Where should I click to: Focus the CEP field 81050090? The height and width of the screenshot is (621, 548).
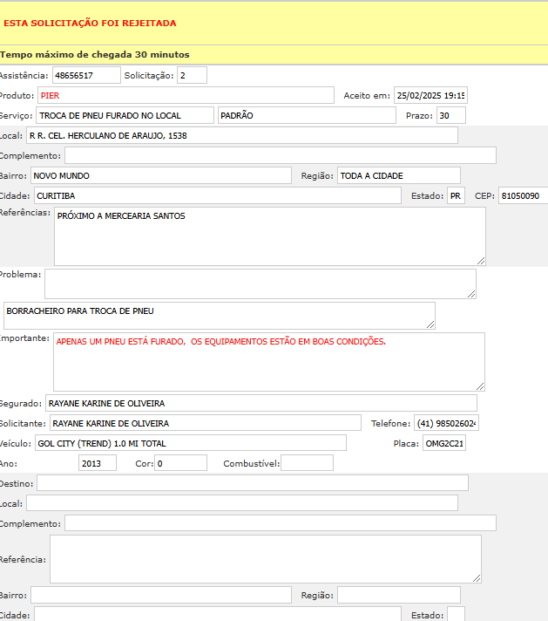[523, 196]
